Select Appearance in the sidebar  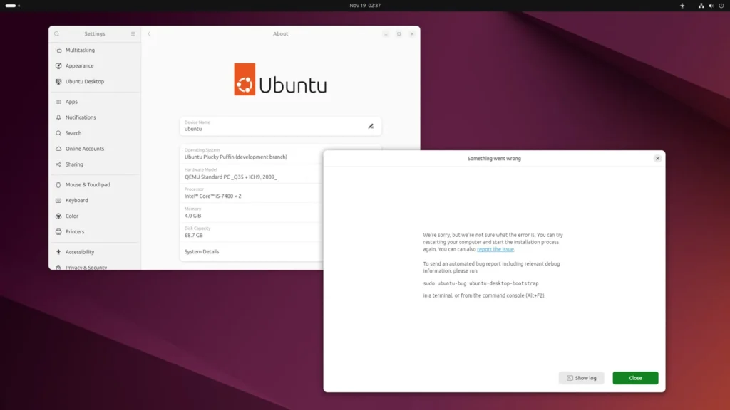(x=79, y=66)
